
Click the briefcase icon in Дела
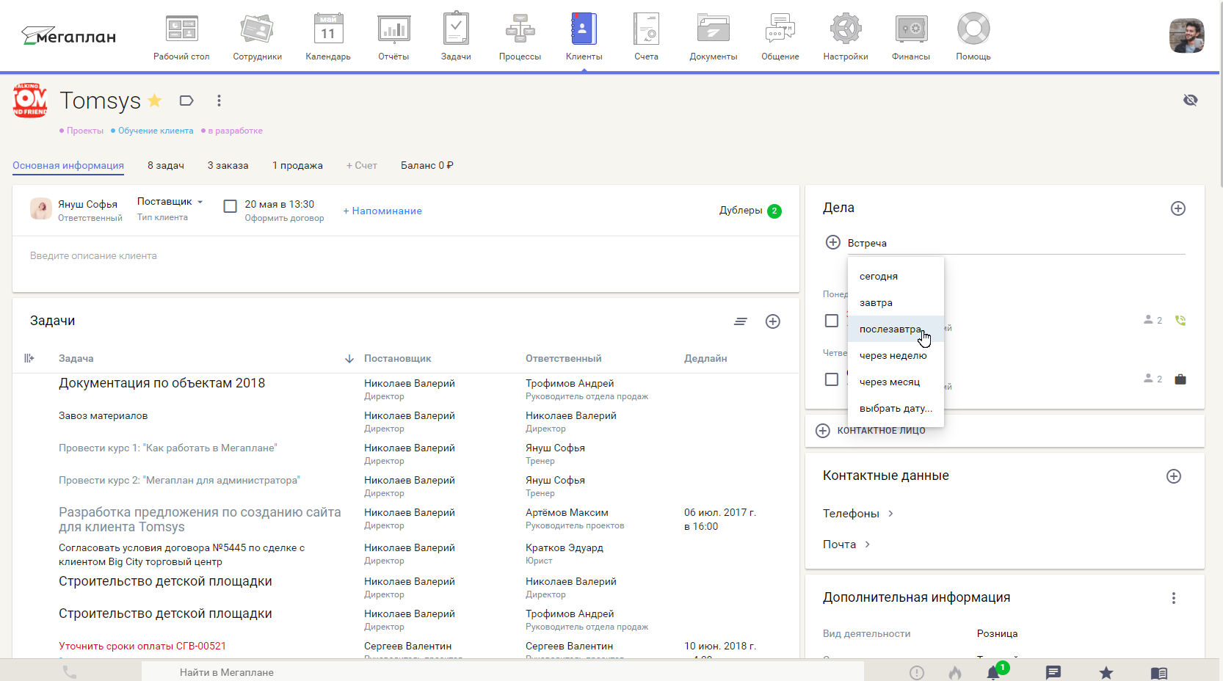coord(1180,379)
